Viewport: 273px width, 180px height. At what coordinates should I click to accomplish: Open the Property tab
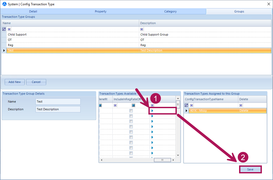(x=101, y=11)
